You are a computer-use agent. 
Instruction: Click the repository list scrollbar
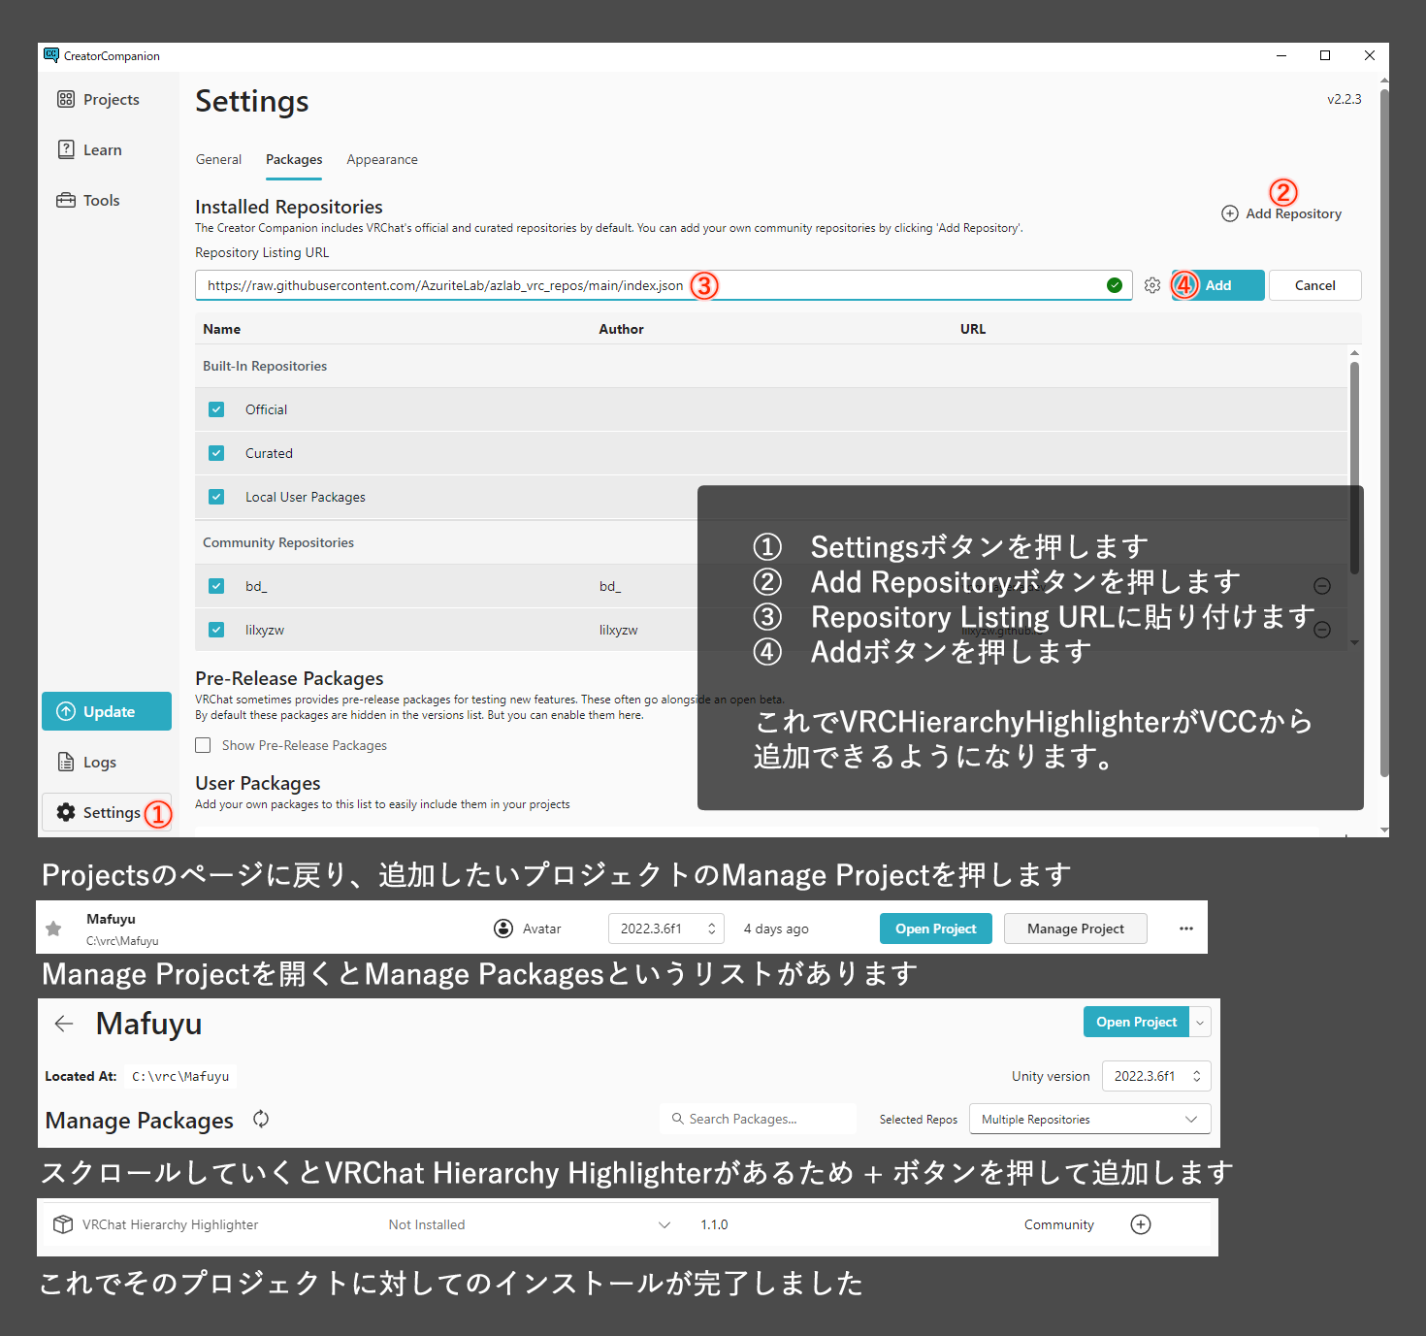click(x=1354, y=469)
